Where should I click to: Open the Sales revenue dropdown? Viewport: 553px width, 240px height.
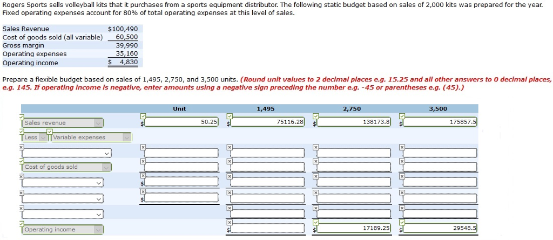click(x=62, y=122)
